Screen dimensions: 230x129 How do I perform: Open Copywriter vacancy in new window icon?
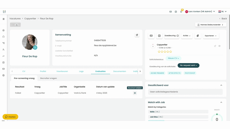click(215, 46)
